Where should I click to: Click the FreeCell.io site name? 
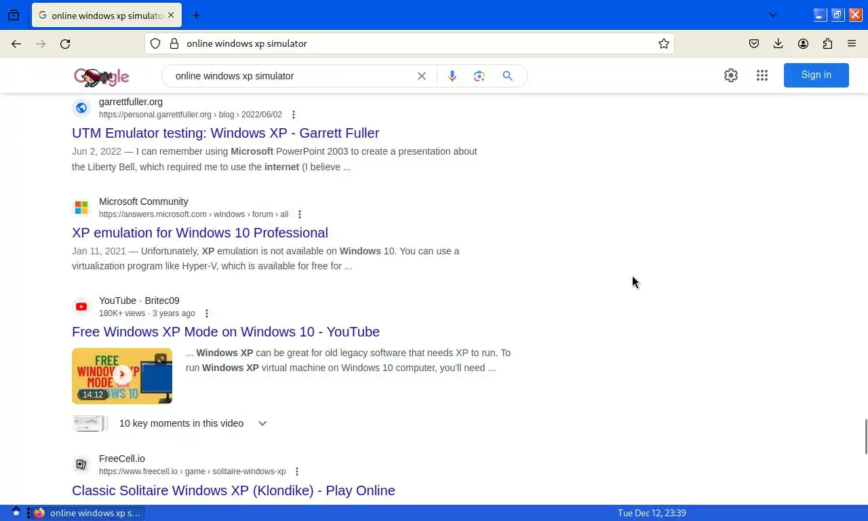pyautogui.click(x=122, y=459)
